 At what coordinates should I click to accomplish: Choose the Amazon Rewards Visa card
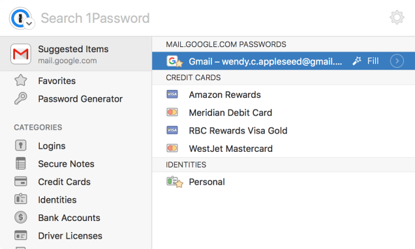pos(283,95)
